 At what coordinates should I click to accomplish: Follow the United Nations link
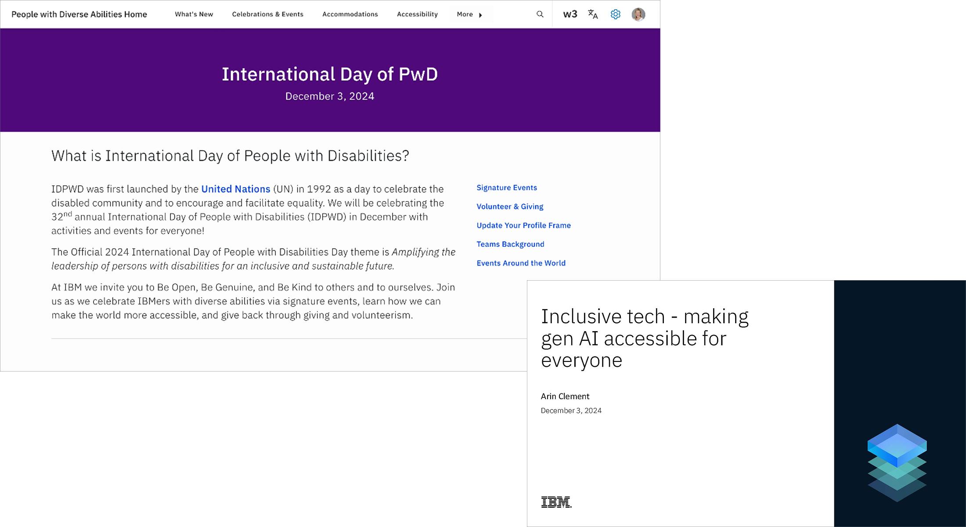tap(236, 189)
